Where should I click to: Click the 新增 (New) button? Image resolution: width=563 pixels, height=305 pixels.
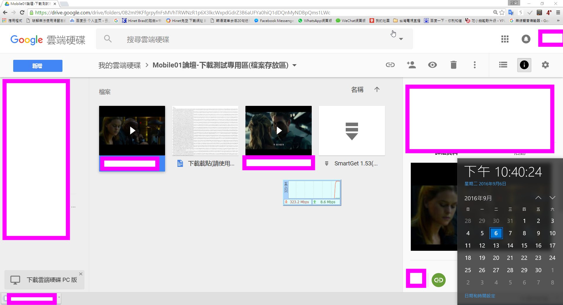click(x=38, y=66)
